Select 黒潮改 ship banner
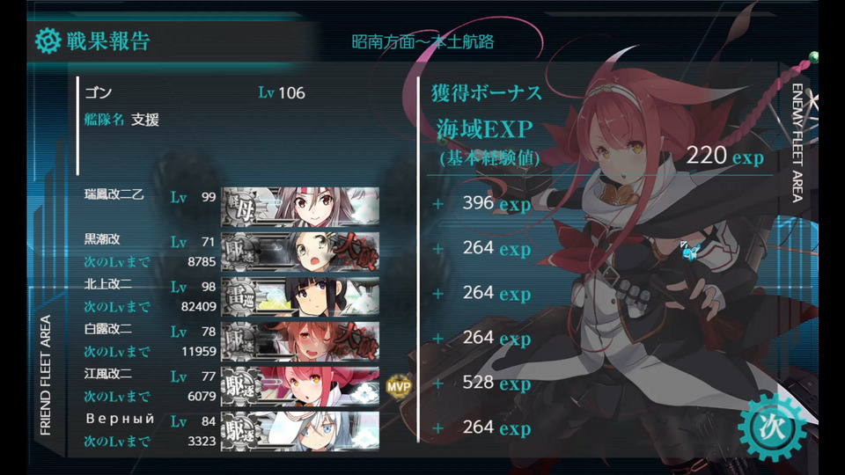 (x=300, y=252)
